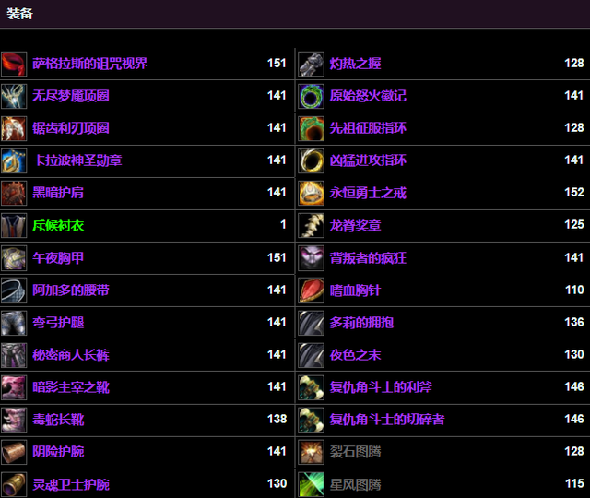
Task: Click the 无尽梦魇顶圈 item icon
Action: coord(14,96)
